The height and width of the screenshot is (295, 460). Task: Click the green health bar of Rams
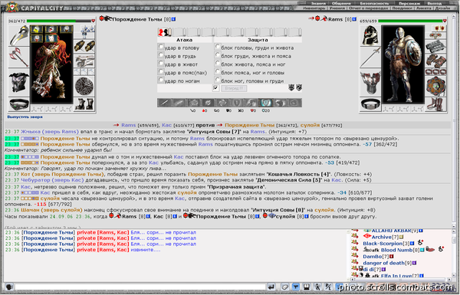pyautogui.click(x=410, y=21)
